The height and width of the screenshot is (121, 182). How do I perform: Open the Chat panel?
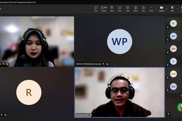pyautogui.click(x=96, y=8)
